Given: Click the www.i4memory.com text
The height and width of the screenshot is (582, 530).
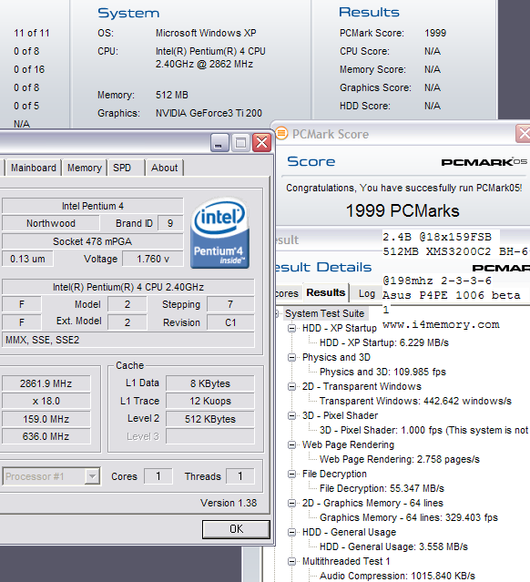Looking at the screenshot, I should point(441,325).
